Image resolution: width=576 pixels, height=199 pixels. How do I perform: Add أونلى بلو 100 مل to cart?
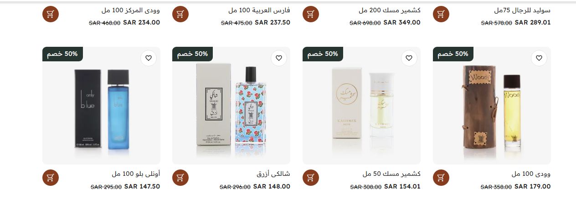(x=51, y=178)
